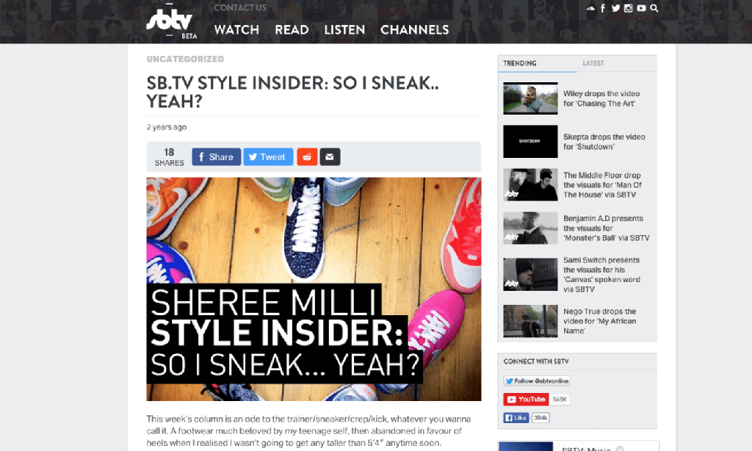Open the CHANNELS menu
The image size is (752, 451).
point(414,29)
